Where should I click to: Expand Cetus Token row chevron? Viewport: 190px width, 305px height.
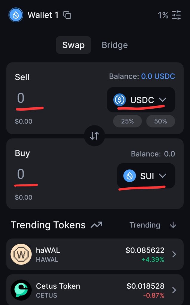[x=174, y=290]
